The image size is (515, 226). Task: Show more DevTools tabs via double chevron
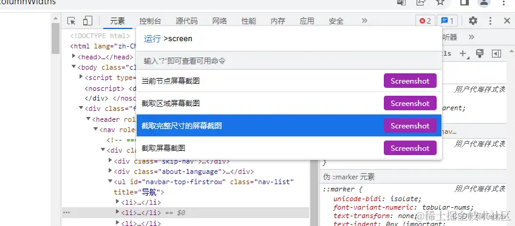(x=364, y=21)
